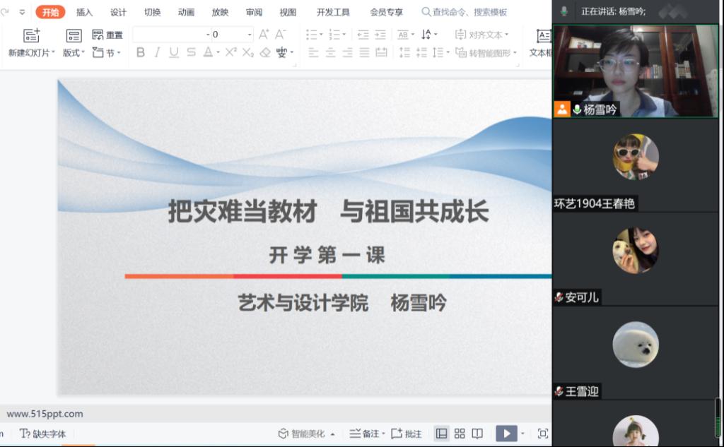This screenshot has height=447, width=724.
Task: Click the Bold formatting icon
Action: pos(140,53)
